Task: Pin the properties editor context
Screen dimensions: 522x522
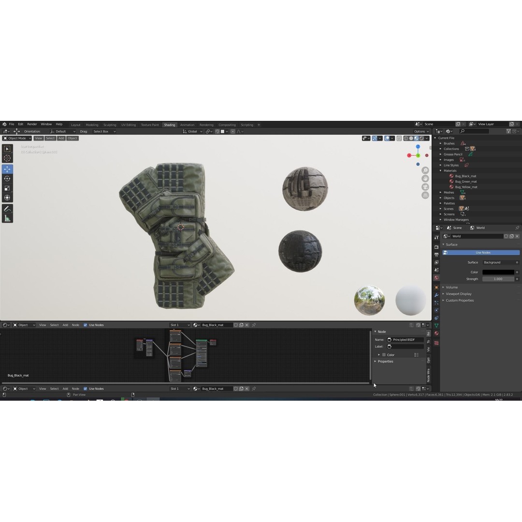Action: point(517,228)
